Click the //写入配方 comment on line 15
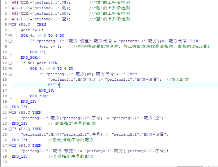Screen dimensions: 218x167 (178, 79)
